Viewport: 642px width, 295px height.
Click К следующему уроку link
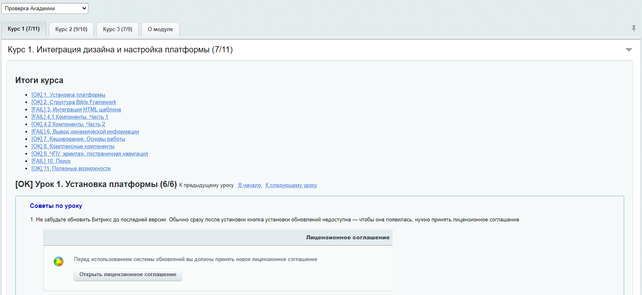291,185
